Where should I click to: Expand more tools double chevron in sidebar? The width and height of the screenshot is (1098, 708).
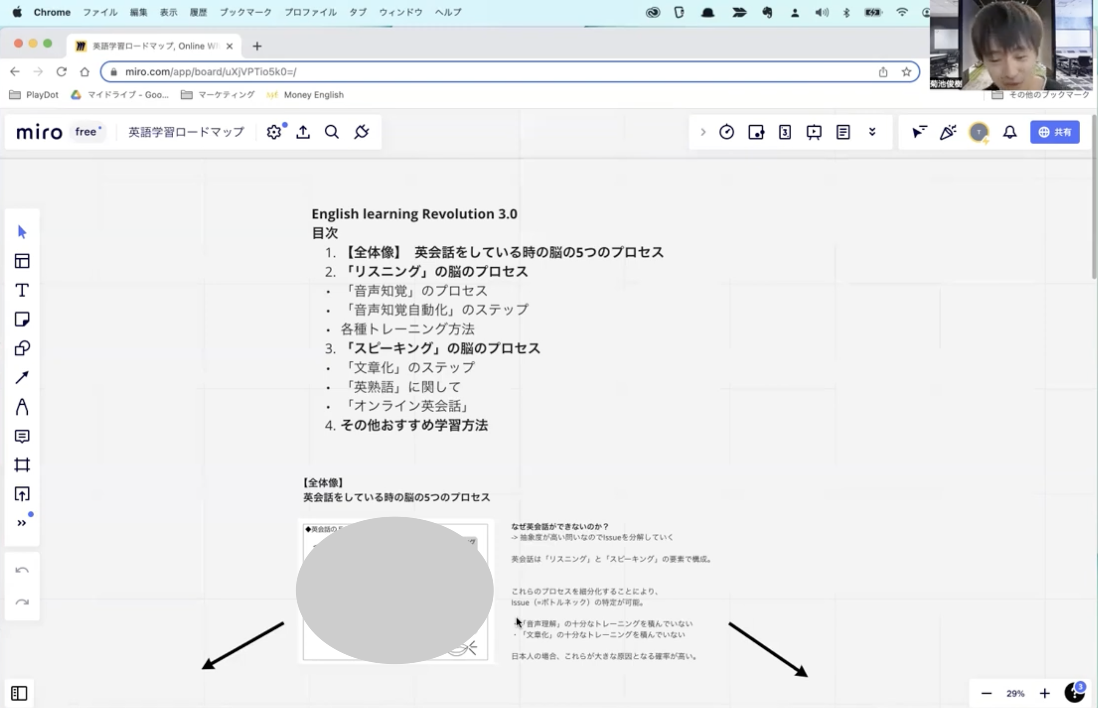[22, 523]
